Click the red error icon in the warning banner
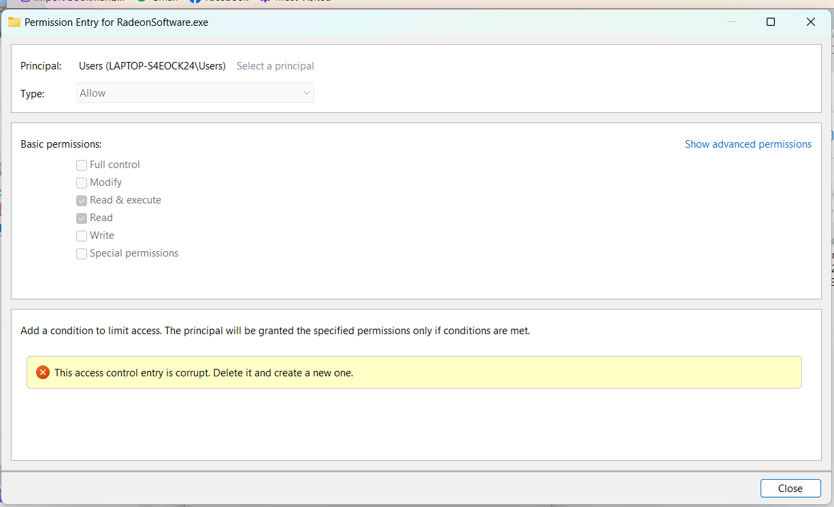The height and width of the screenshot is (507, 834). pos(43,372)
